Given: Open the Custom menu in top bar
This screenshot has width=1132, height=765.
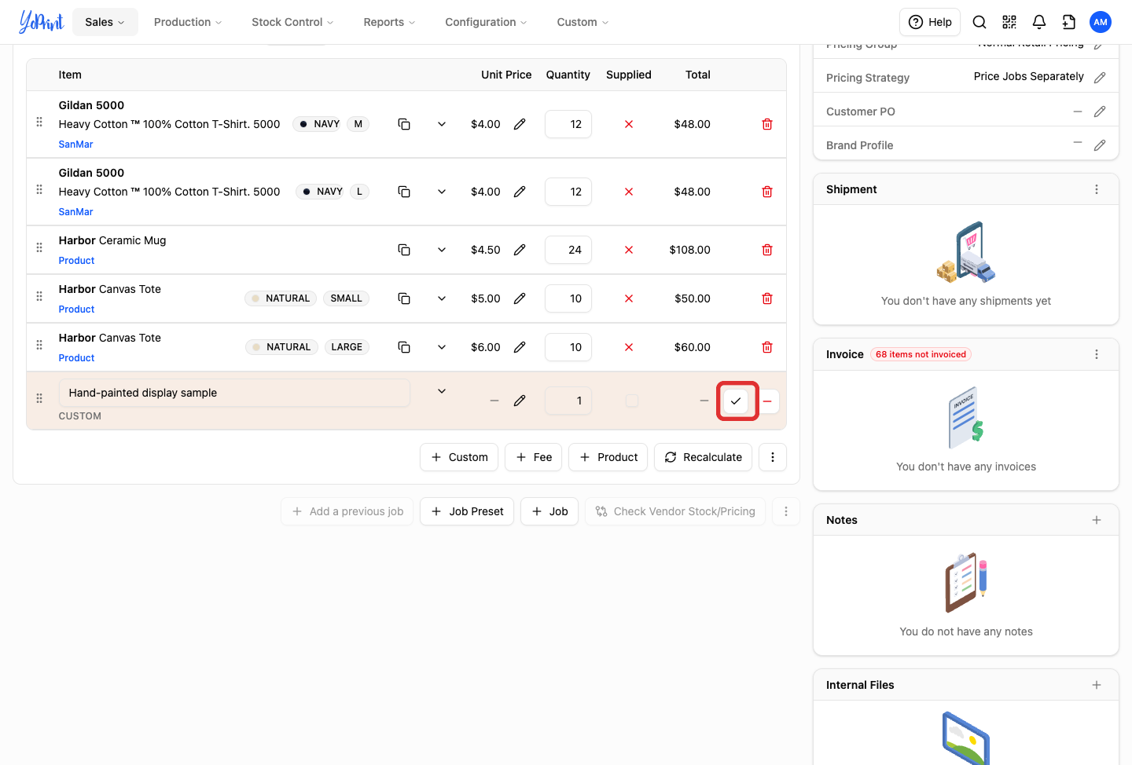Looking at the screenshot, I should pyautogui.click(x=583, y=22).
